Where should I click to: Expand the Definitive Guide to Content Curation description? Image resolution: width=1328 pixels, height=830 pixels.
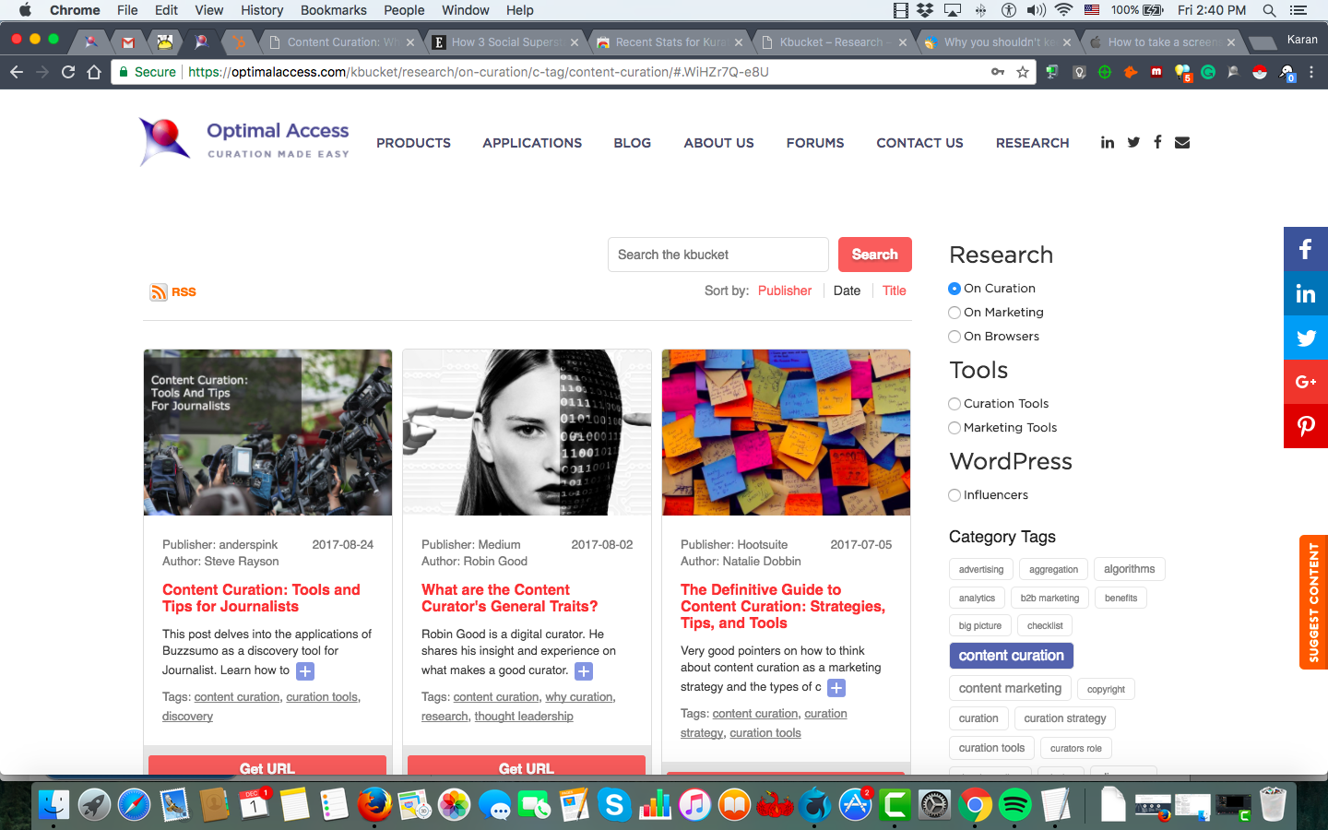click(x=836, y=688)
